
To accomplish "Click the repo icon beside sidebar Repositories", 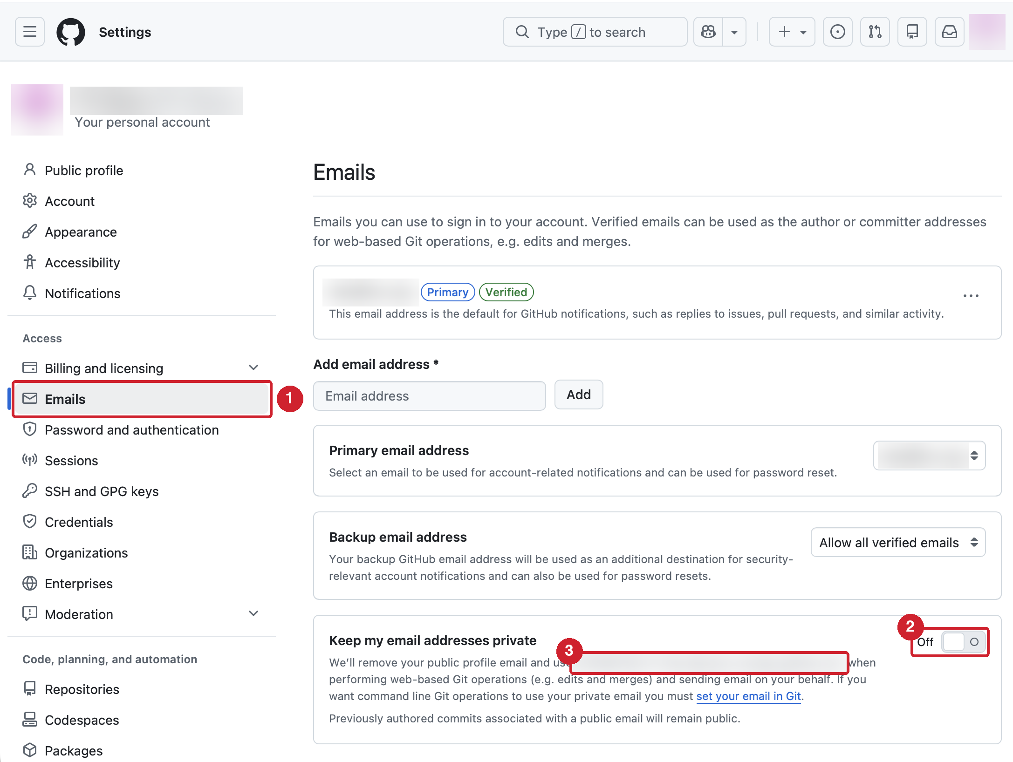I will tap(30, 688).
